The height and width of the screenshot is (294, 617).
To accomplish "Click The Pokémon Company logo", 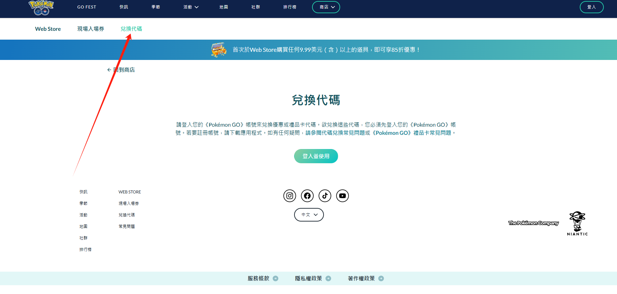I will tap(533, 223).
